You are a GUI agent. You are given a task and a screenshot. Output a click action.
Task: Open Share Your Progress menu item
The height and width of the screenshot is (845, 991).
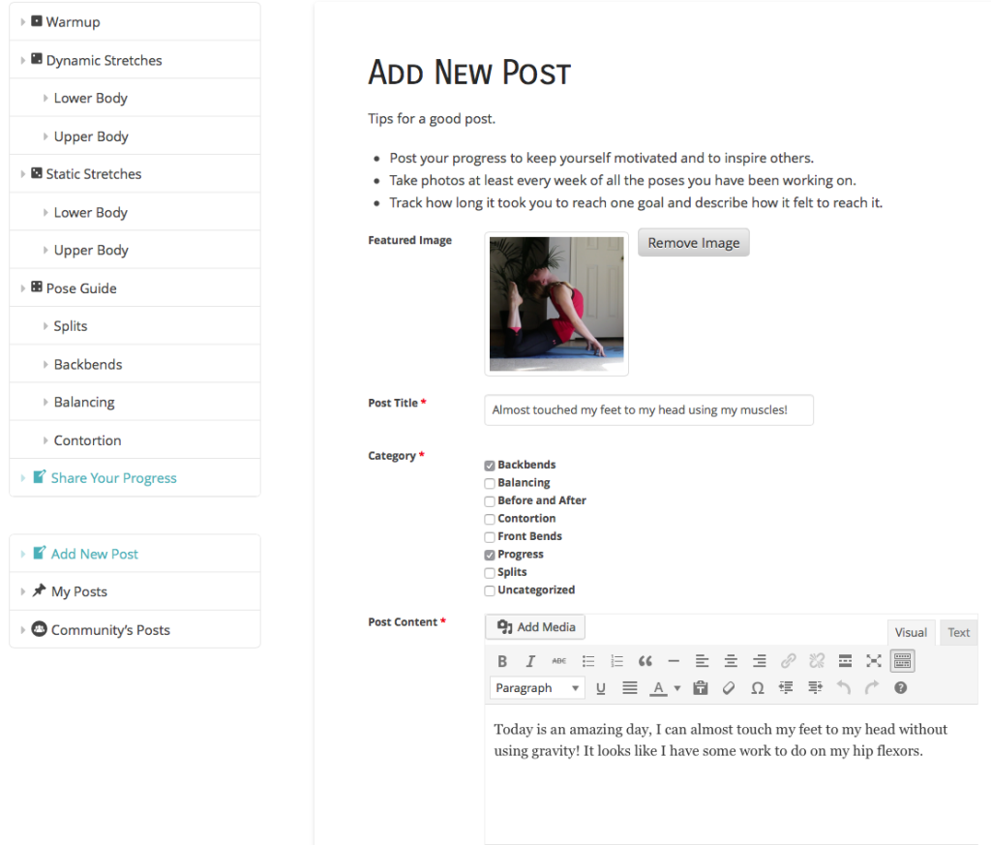point(135,478)
